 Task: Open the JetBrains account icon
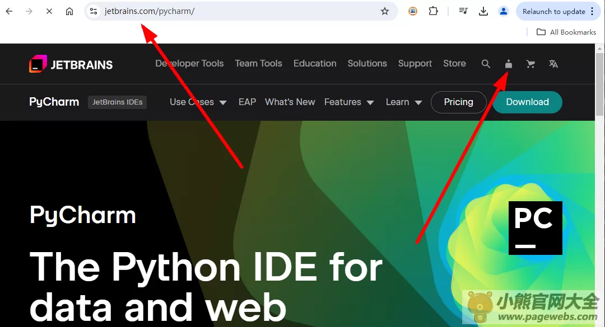pyautogui.click(x=509, y=64)
